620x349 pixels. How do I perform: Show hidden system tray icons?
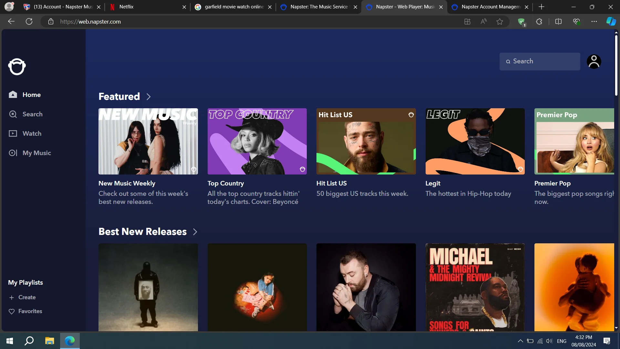coord(520,341)
